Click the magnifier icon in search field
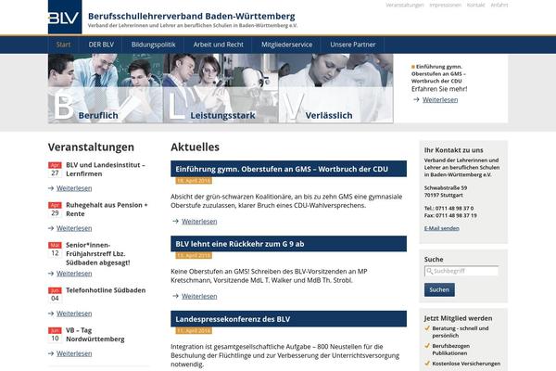This screenshot has height=371, width=556. coord(429,271)
